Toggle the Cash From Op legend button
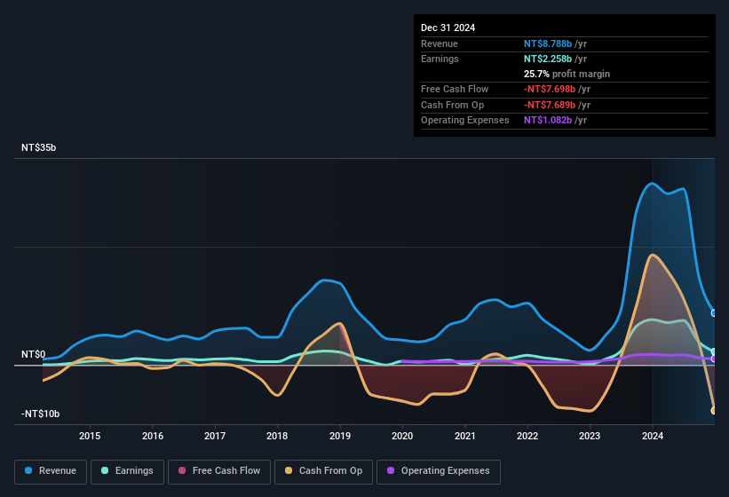 (x=323, y=471)
